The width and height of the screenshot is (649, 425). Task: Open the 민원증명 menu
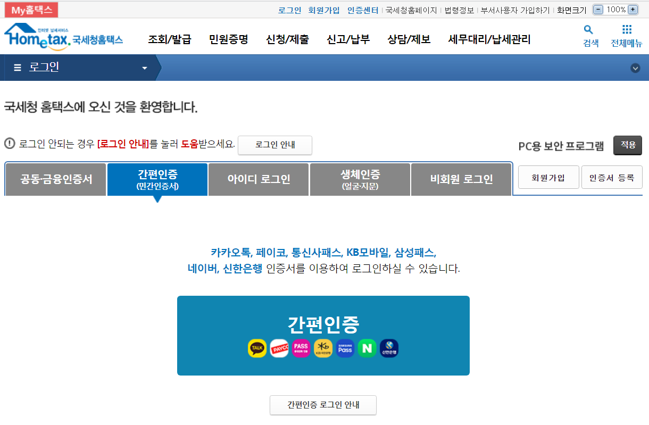[x=229, y=39]
